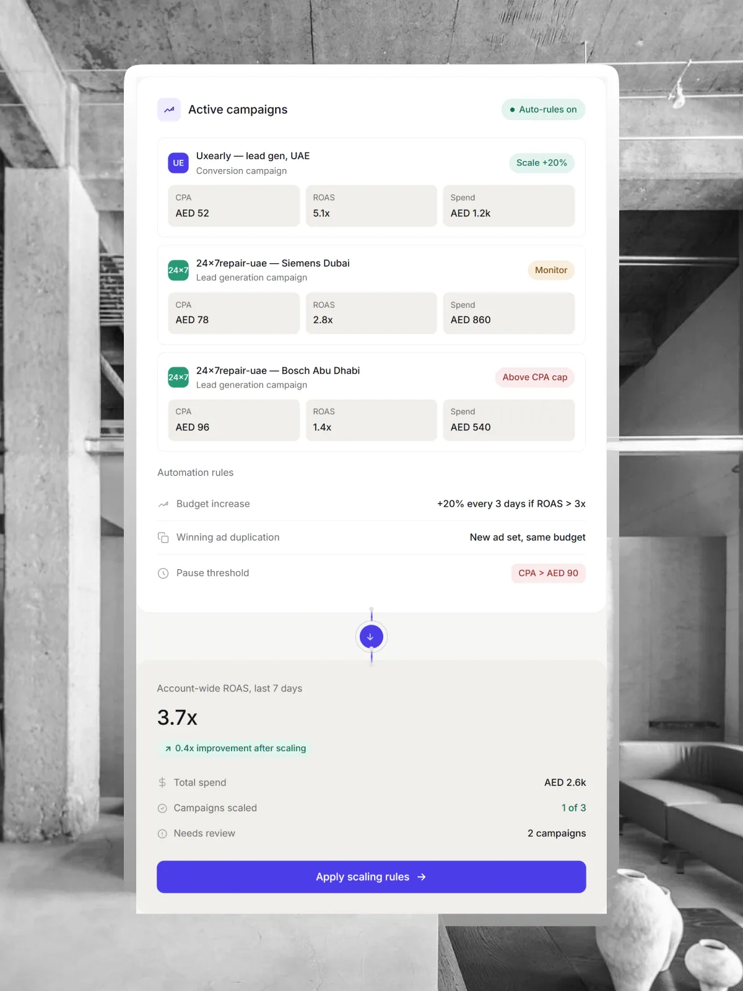Open the Above CPA cap warning badge
This screenshot has height=991, width=743.
[535, 377]
